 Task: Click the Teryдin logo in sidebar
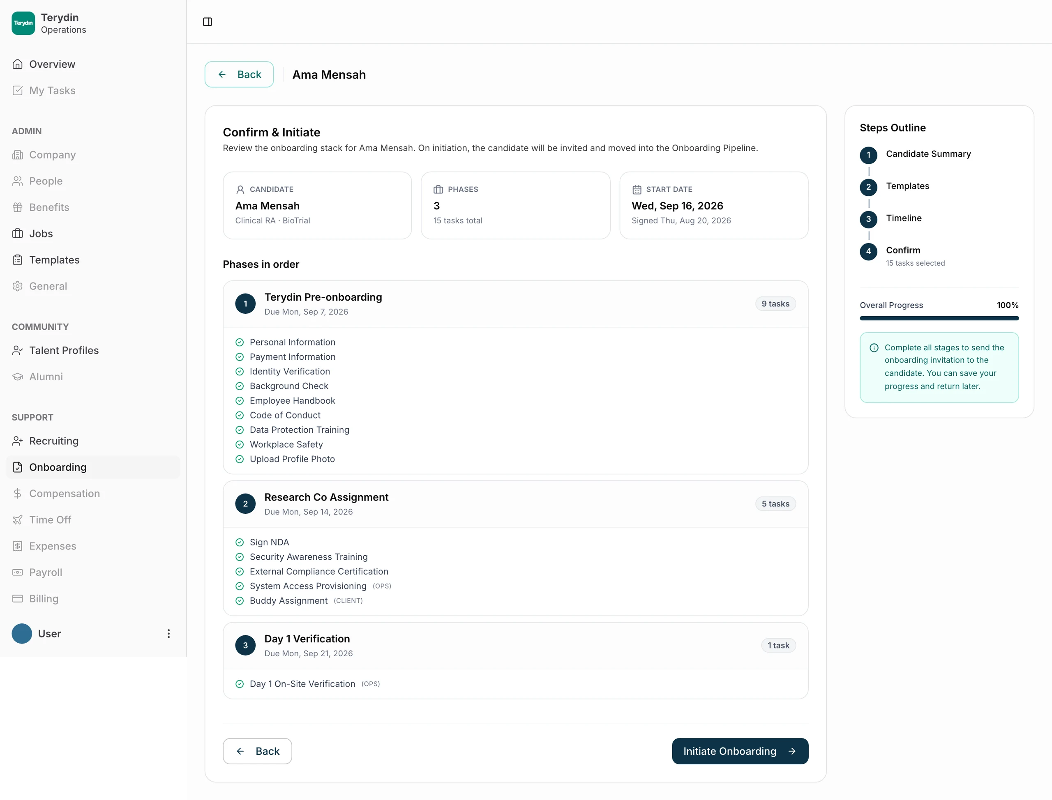tap(23, 23)
